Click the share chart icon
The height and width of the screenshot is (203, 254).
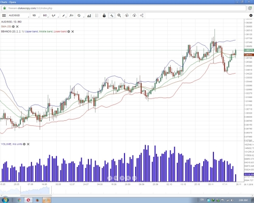[142, 16]
